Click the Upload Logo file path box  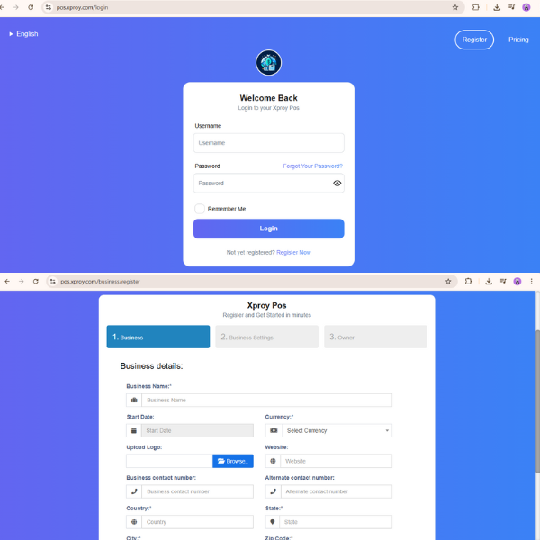pyautogui.click(x=169, y=461)
